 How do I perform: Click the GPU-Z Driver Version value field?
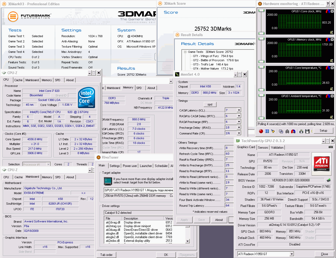(x=295, y=225)
